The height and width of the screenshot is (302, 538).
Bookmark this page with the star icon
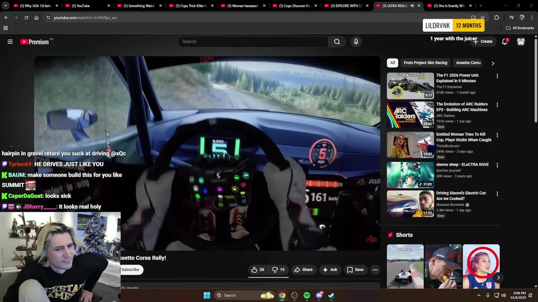click(483, 18)
